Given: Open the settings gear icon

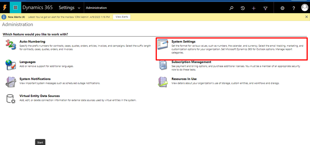Looking at the screenshot, I should point(283,8).
